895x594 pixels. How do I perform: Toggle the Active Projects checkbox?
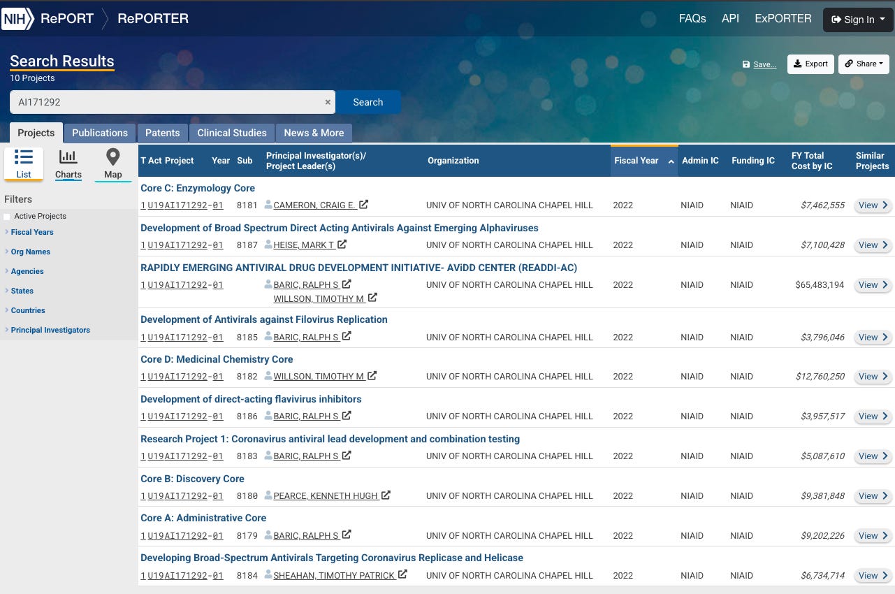(x=7, y=217)
